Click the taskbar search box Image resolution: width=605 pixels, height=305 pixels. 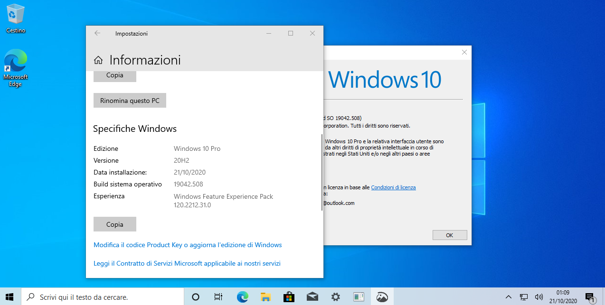click(x=102, y=297)
